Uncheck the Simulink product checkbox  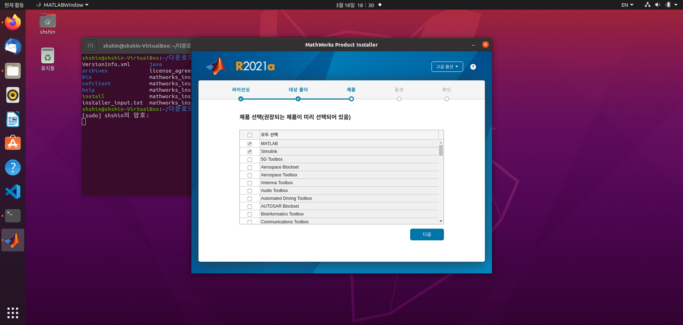tap(250, 152)
